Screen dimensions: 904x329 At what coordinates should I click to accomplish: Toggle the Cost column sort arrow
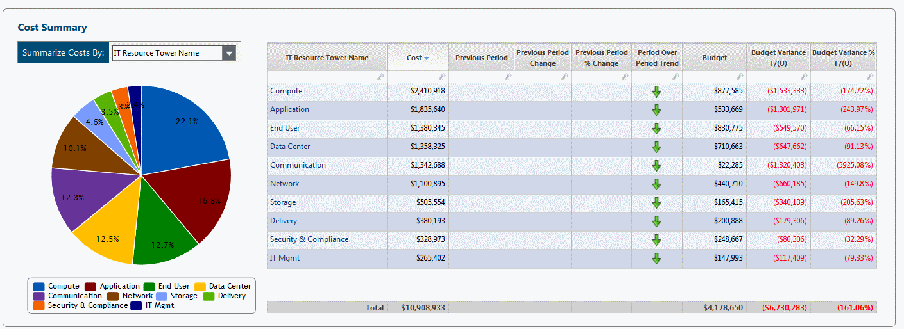427,58
